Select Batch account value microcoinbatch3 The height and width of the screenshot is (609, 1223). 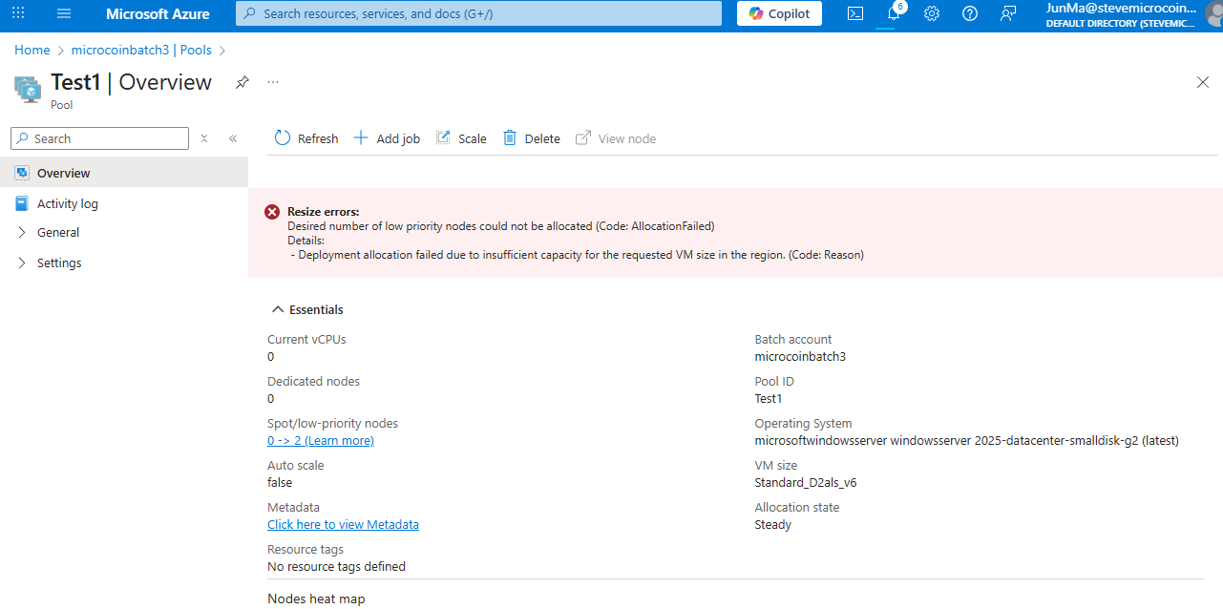800,356
